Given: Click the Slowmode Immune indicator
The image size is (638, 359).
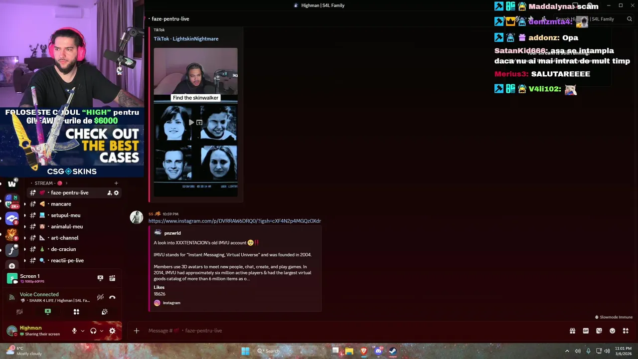Looking at the screenshot, I should tap(614, 317).
